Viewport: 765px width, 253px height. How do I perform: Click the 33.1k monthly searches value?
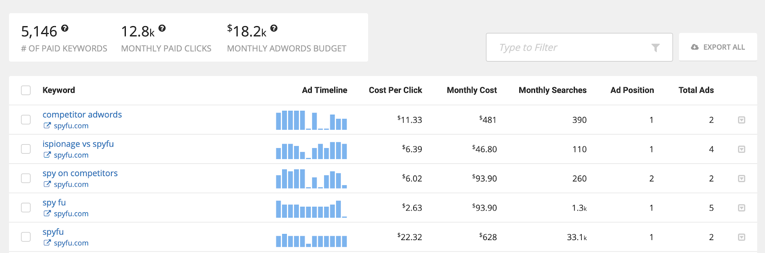tap(577, 237)
